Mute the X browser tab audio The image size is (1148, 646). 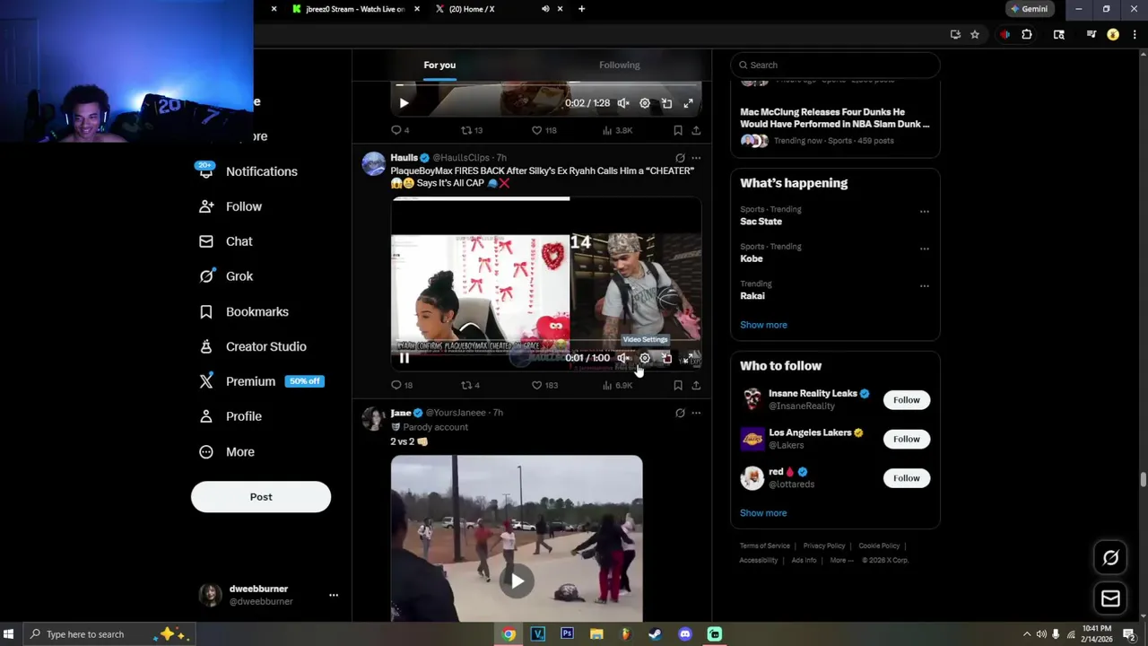pos(545,9)
